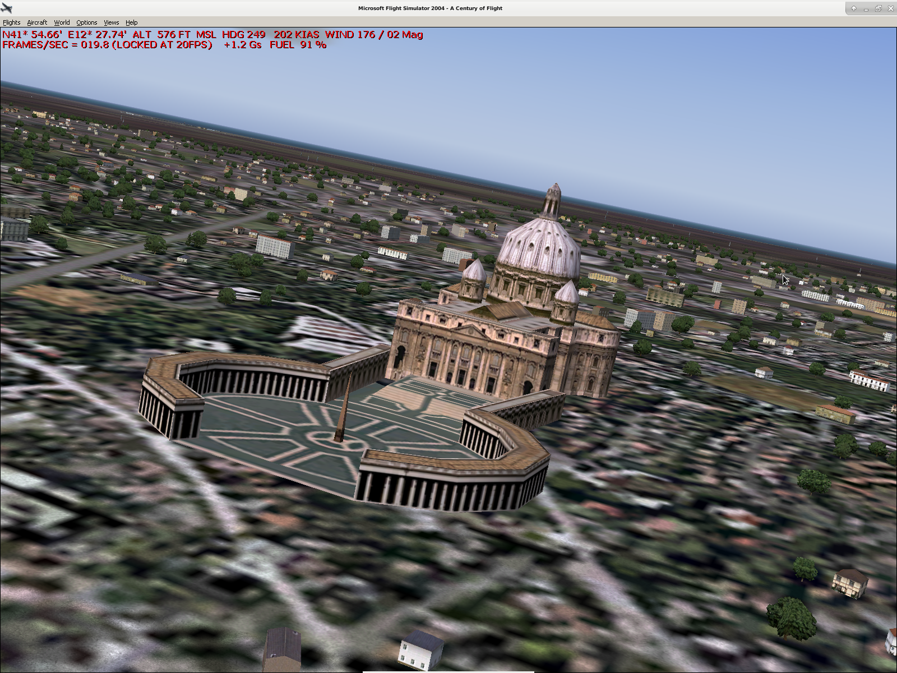Minimize the Flight Simulator window
Image resolution: width=897 pixels, height=673 pixels.
tap(866, 8)
